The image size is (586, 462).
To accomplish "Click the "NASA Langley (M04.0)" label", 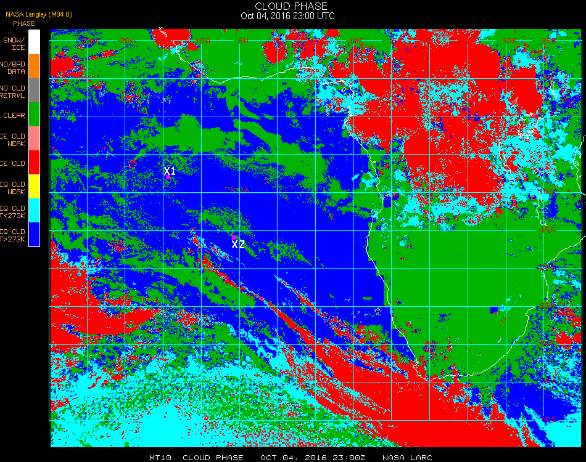I will tap(39, 15).
